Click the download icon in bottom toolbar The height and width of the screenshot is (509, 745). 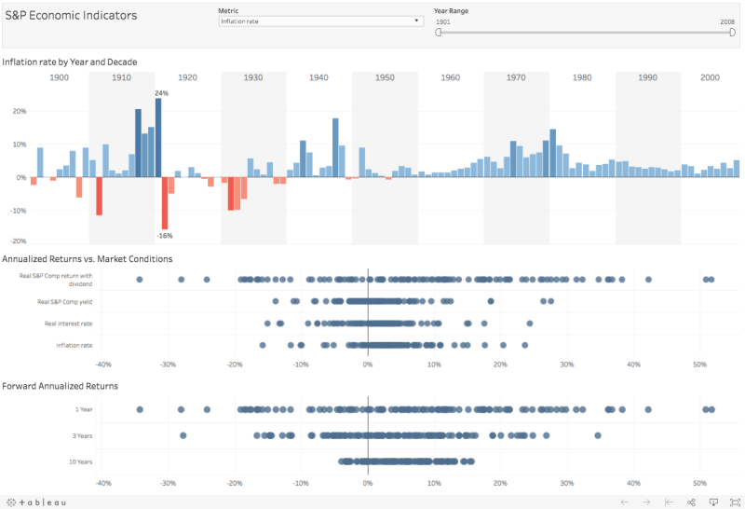(713, 502)
